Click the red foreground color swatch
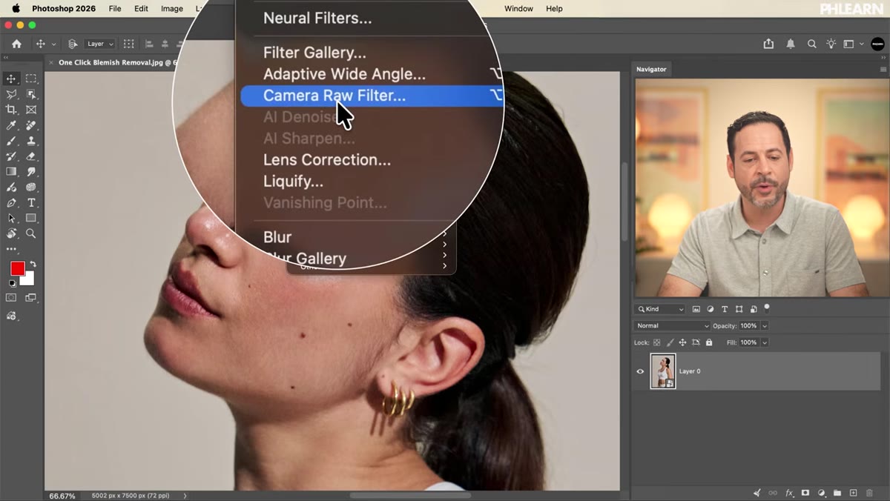Viewport: 890px width, 501px height. (x=17, y=268)
